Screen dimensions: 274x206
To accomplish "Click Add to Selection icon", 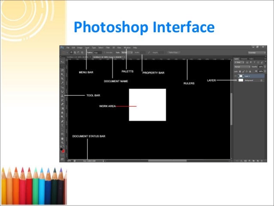I will click(75, 52).
